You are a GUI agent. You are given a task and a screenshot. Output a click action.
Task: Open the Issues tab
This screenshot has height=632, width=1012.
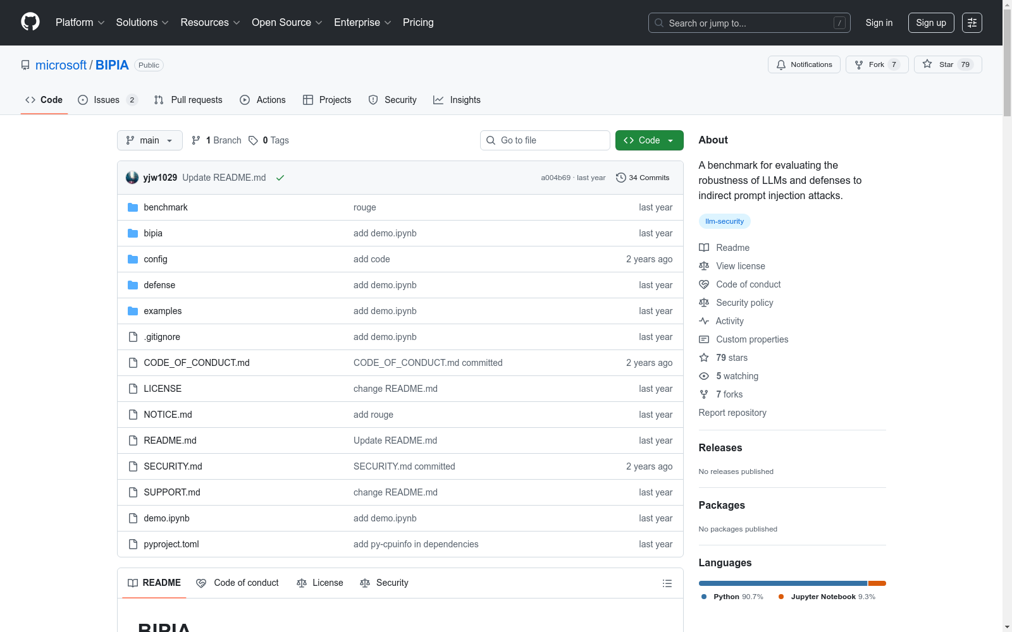pyautogui.click(x=108, y=100)
